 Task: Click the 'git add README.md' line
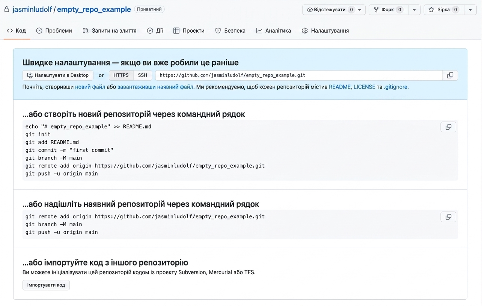coord(52,142)
